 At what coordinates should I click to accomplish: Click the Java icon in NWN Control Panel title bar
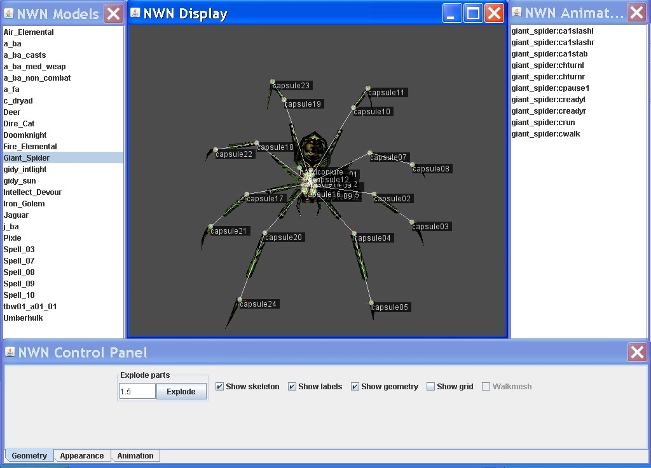10,352
